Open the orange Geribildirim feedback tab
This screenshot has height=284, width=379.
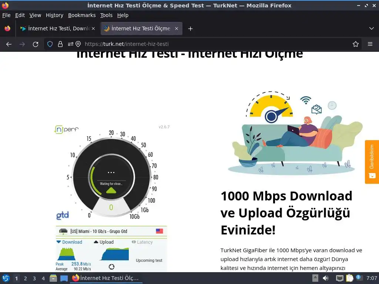pyautogui.click(x=372, y=162)
